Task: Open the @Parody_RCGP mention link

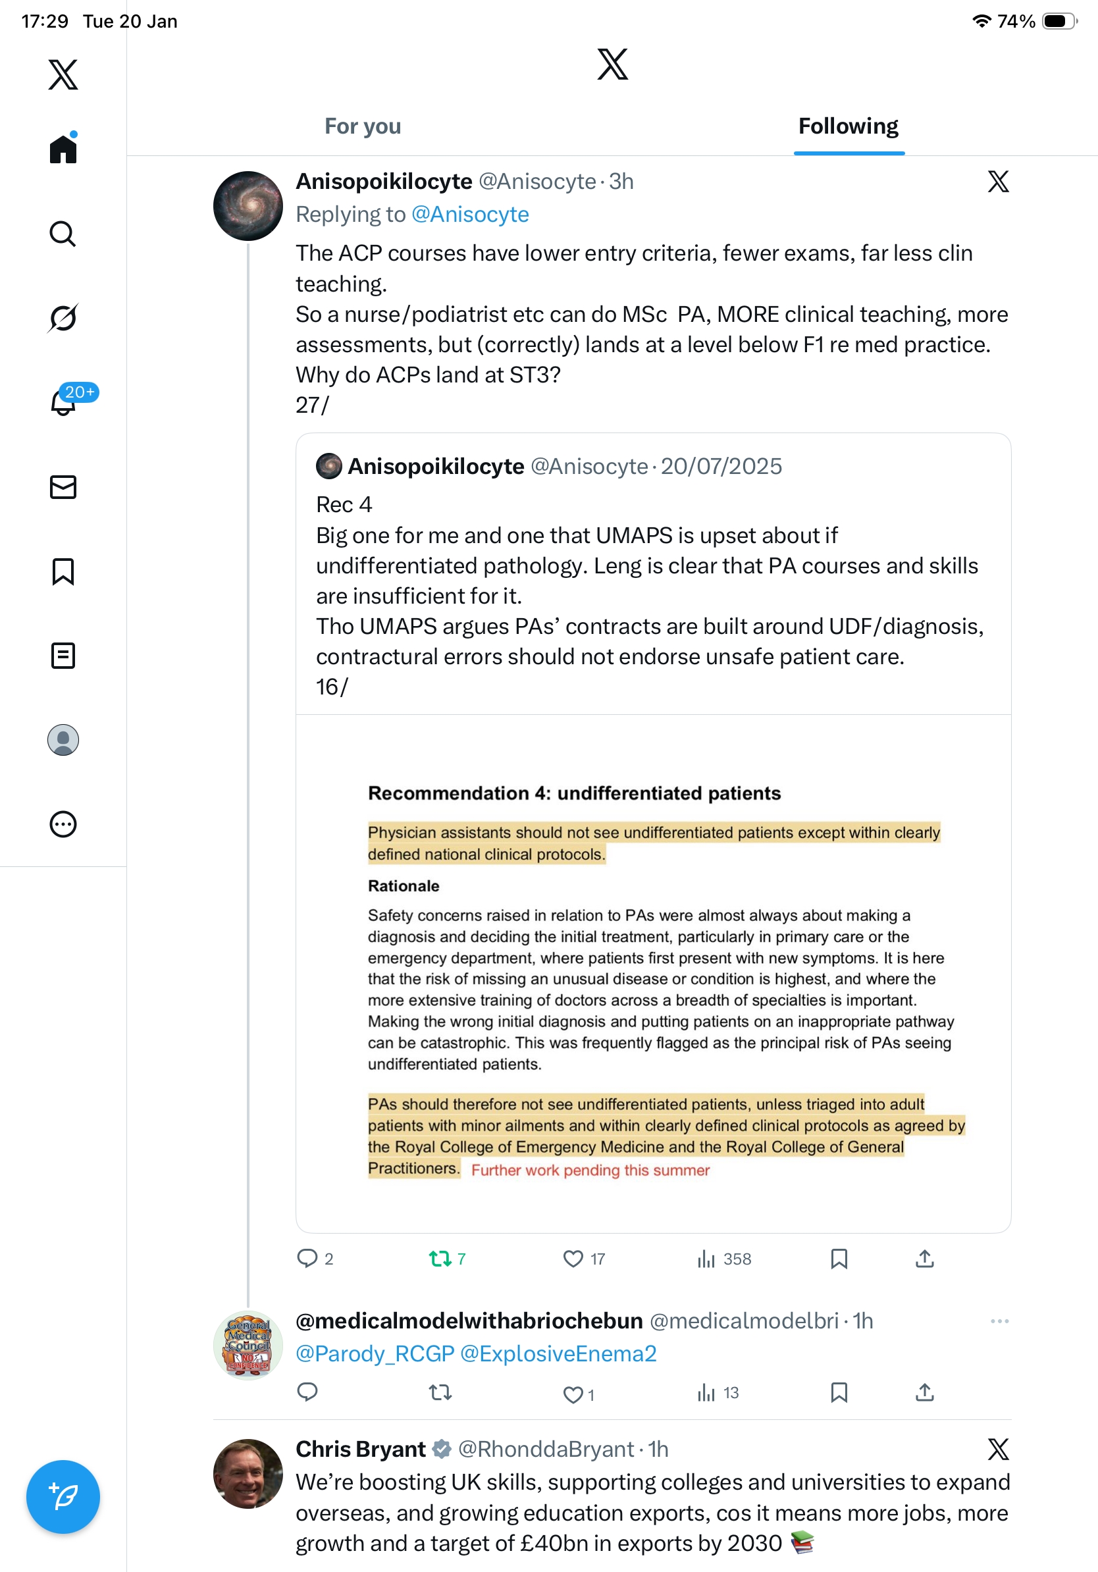Action: 375,1353
